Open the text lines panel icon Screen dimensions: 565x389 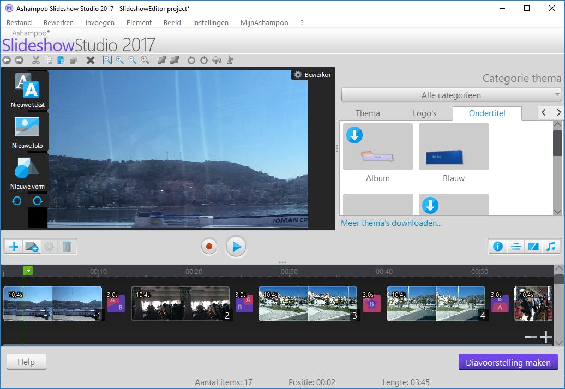click(x=515, y=247)
